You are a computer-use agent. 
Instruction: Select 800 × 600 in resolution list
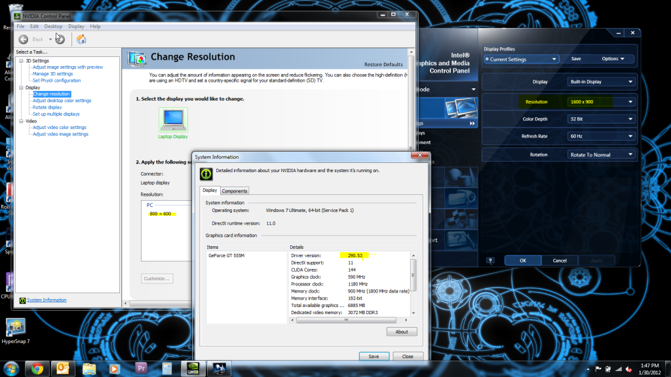tap(160, 214)
